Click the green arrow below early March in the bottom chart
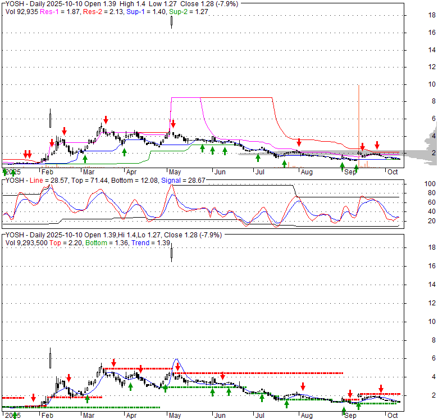This screenshot has height=419, width=438. 88,399
